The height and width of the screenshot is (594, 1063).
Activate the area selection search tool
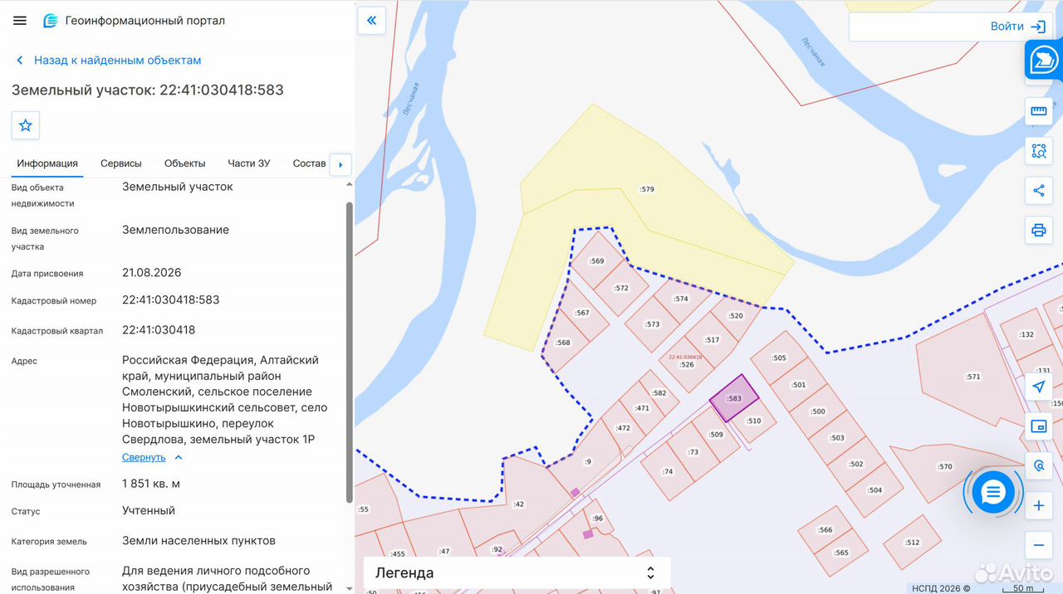(1038, 151)
